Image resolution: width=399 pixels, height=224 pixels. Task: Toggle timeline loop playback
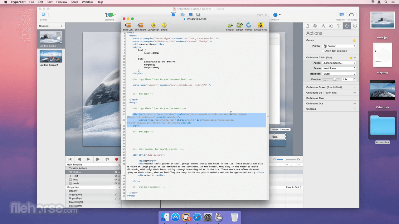(107, 159)
